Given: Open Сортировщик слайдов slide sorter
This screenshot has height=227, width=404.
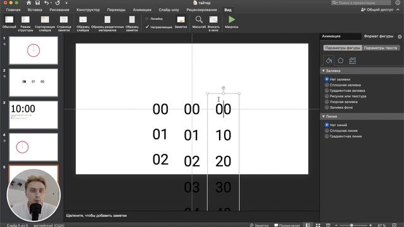Looking at the screenshot, I should click(45, 24).
